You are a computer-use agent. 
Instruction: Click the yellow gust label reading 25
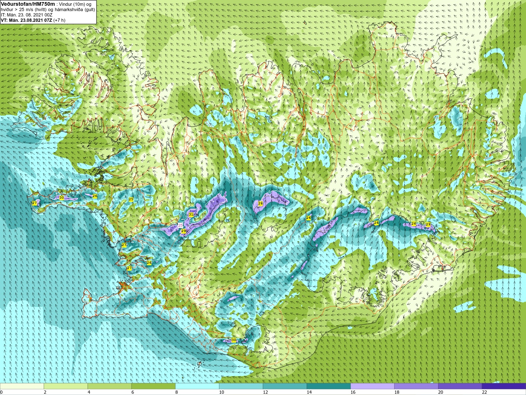(131, 199)
